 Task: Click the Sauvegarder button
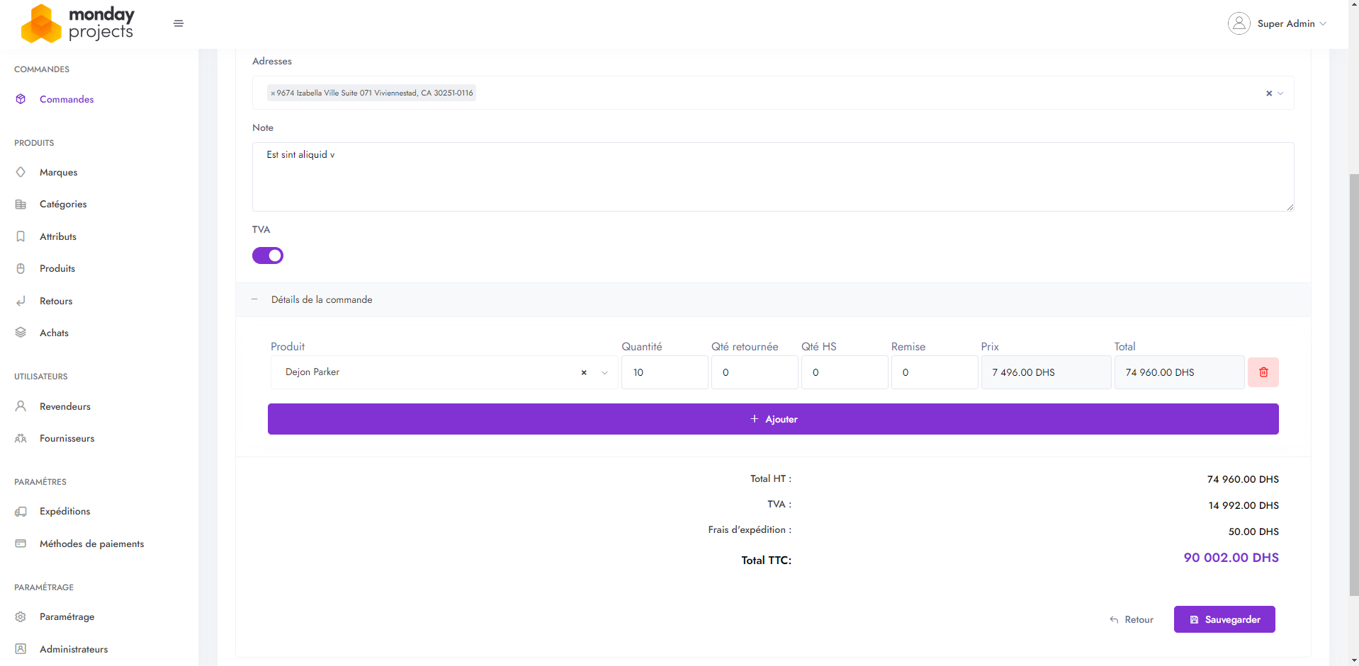pyautogui.click(x=1224, y=619)
